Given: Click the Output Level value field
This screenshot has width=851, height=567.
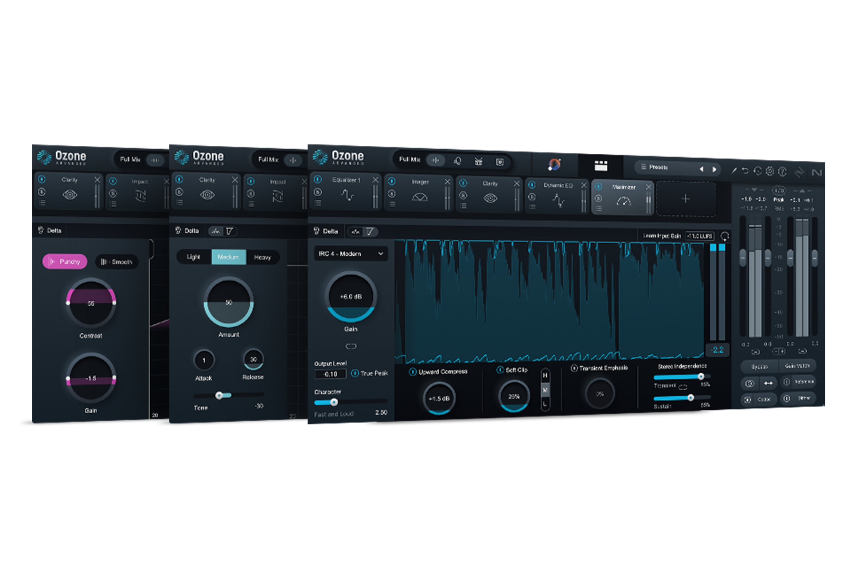Looking at the screenshot, I should pos(330,374).
